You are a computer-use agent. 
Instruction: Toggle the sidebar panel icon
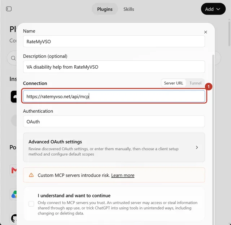(9, 9)
